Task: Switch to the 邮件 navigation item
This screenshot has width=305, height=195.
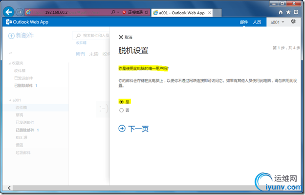Action: tap(244, 22)
